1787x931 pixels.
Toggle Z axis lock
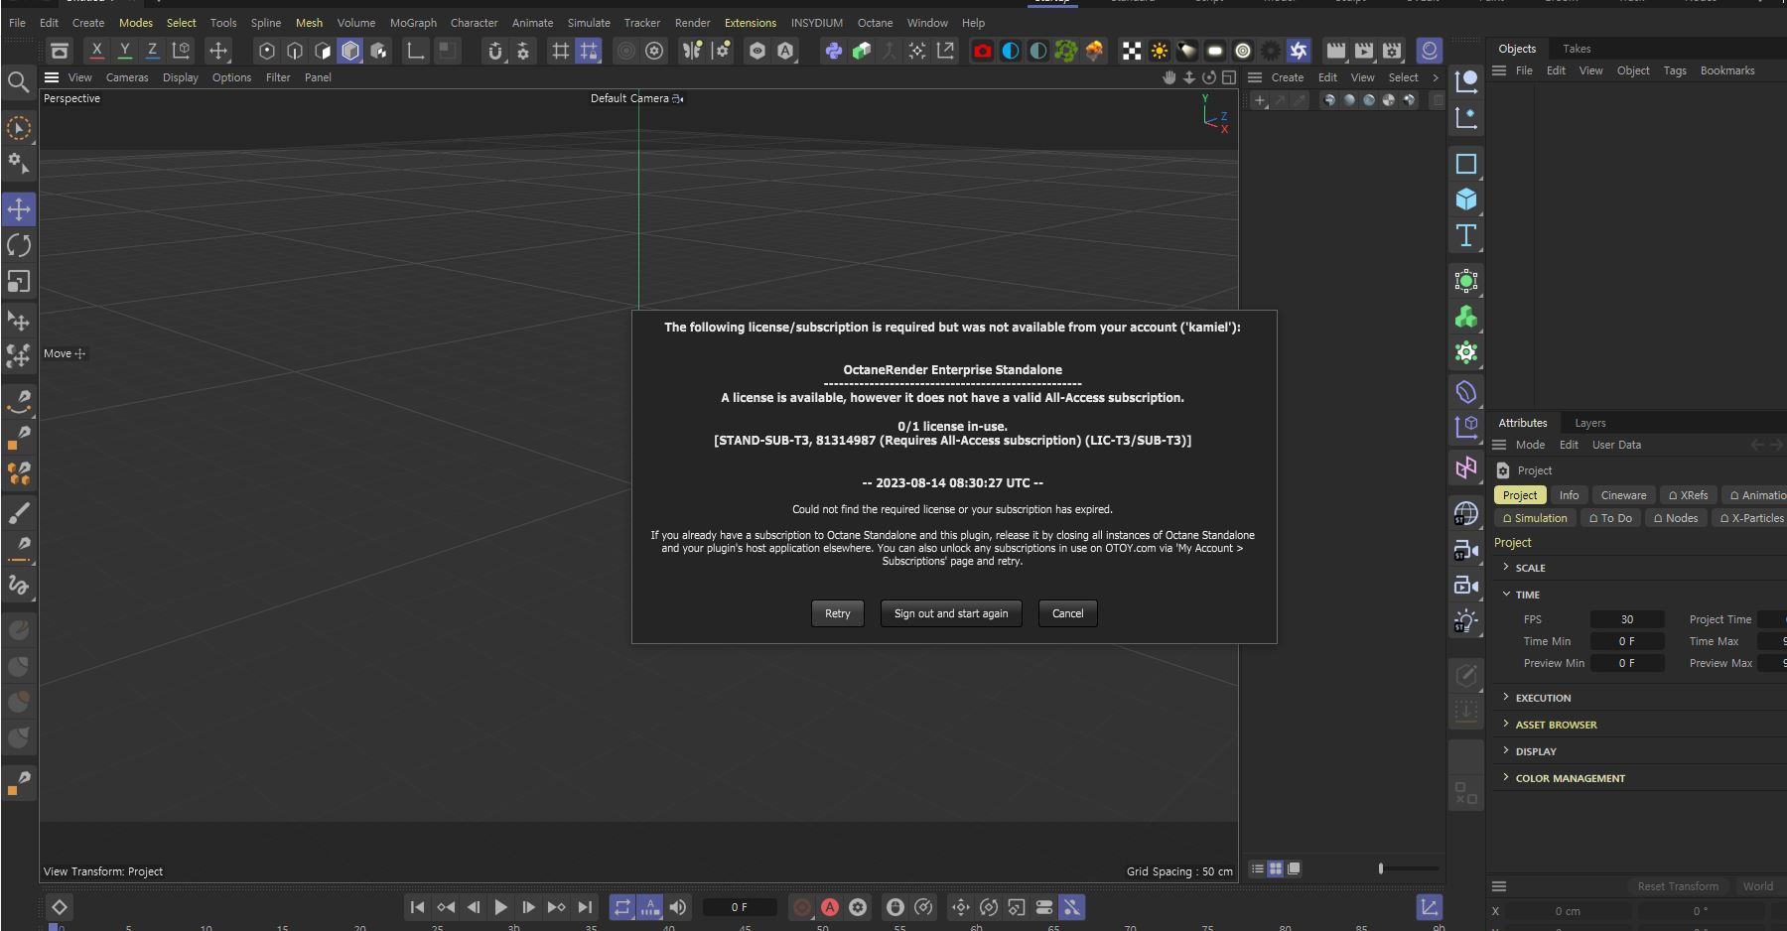152,51
